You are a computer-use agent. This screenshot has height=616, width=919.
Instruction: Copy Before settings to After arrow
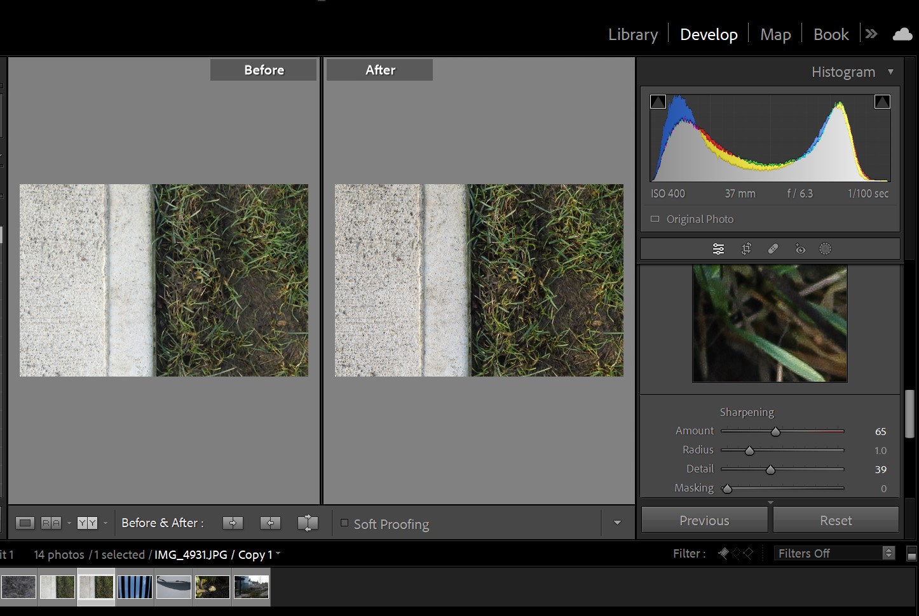point(233,523)
